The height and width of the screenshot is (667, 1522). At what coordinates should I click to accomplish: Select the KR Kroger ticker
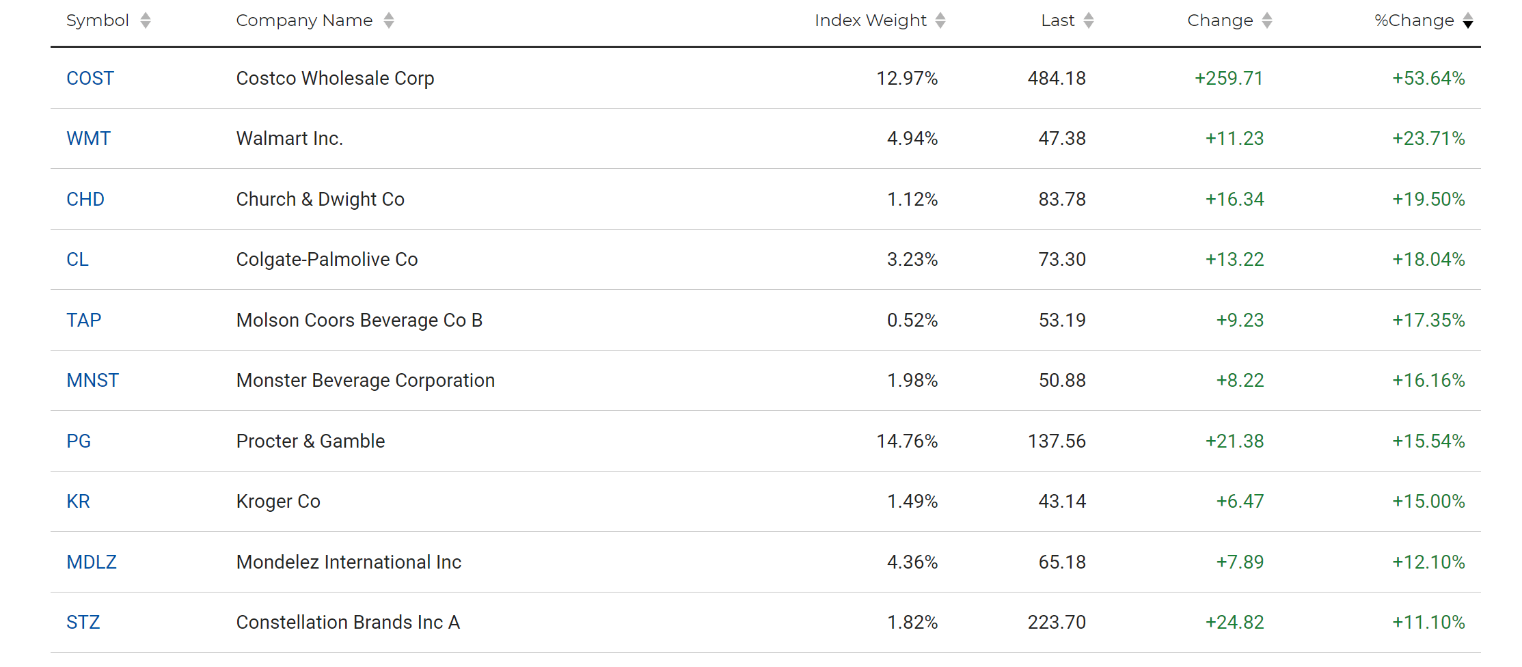point(78,501)
